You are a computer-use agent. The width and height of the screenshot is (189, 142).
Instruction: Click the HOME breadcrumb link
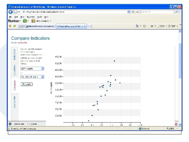[x=13, y=43]
